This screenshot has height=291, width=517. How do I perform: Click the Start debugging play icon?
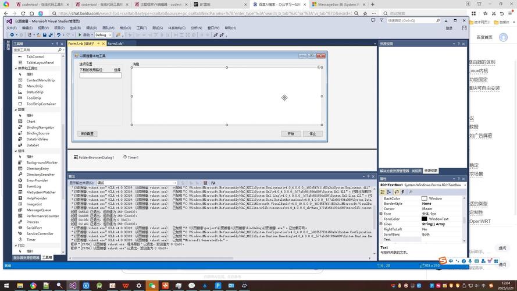coord(80,35)
